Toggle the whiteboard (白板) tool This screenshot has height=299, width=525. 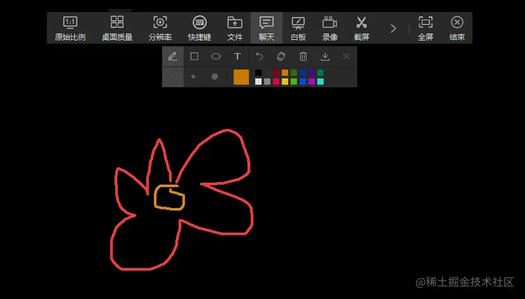click(298, 28)
